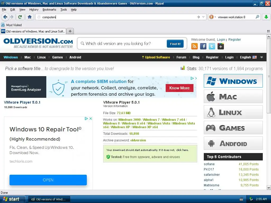Select Windows in the site navigation bar
271x203 pixels.
(x=11, y=57)
